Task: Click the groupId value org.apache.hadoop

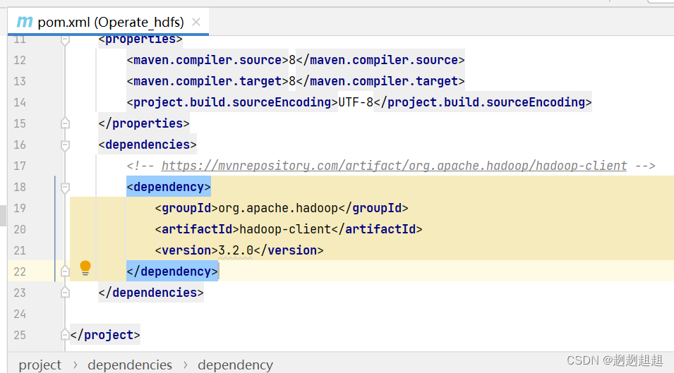Action: click(x=278, y=208)
